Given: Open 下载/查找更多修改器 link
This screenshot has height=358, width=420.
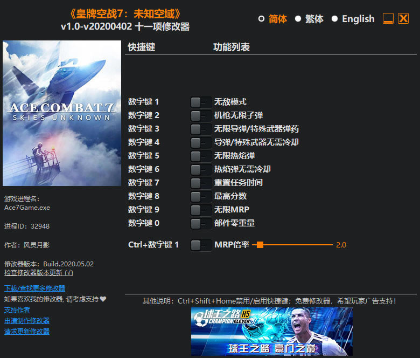Looking at the screenshot, I should [35, 288].
